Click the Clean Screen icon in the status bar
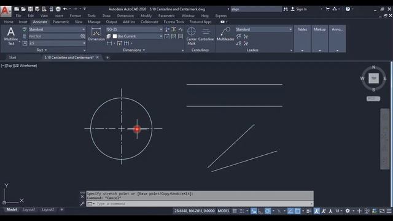393x221 pixels. point(382,211)
